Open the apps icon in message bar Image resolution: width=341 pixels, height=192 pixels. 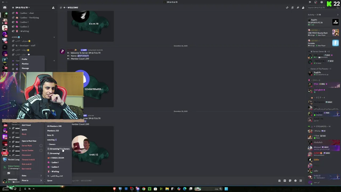click(301, 181)
